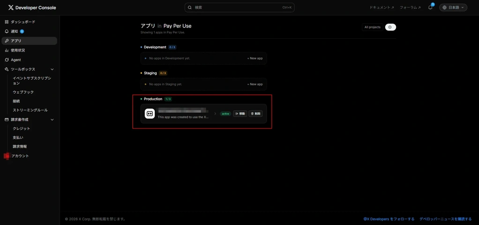The height and width of the screenshot is (225, 479).
Task: Click the Development 0/3 count badge
Action: [172, 47]
